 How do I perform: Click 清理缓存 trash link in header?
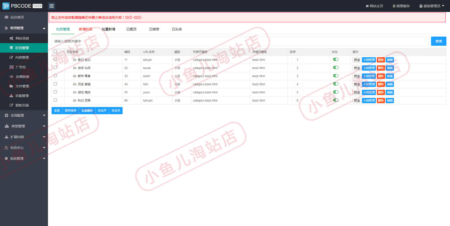pyautogui.click(x=401, y=6)
